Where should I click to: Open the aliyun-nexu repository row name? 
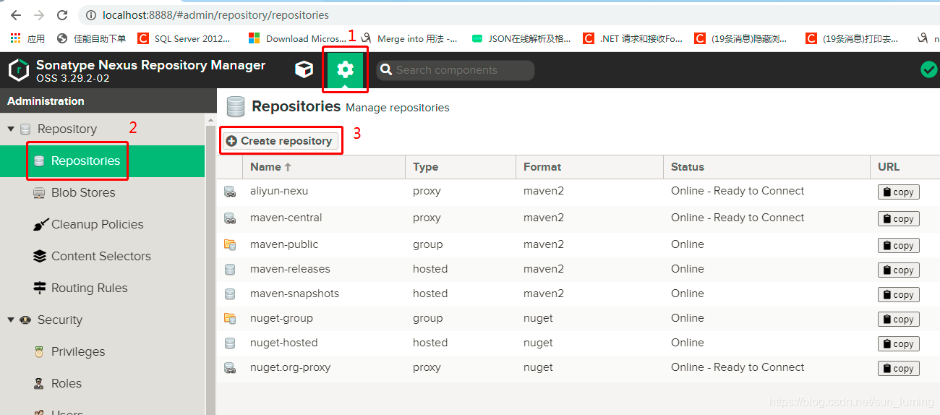point(279,191)
